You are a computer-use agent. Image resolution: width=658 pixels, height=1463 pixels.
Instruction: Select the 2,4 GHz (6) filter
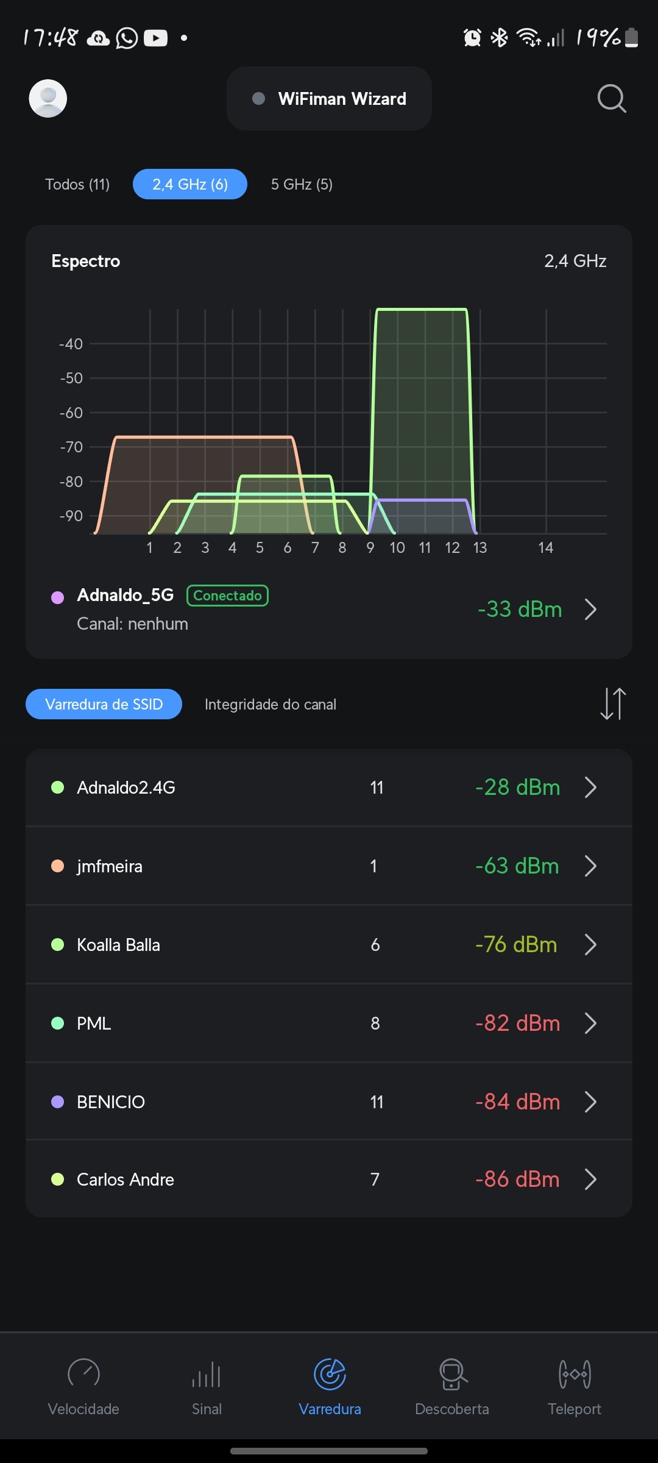(x=190, y=184)
